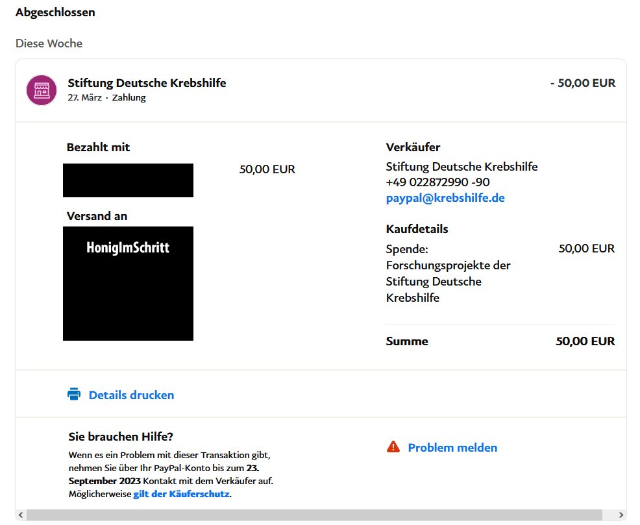Click the Abgeschlossen heading
The image size is (640, 525).
point(55,12)
